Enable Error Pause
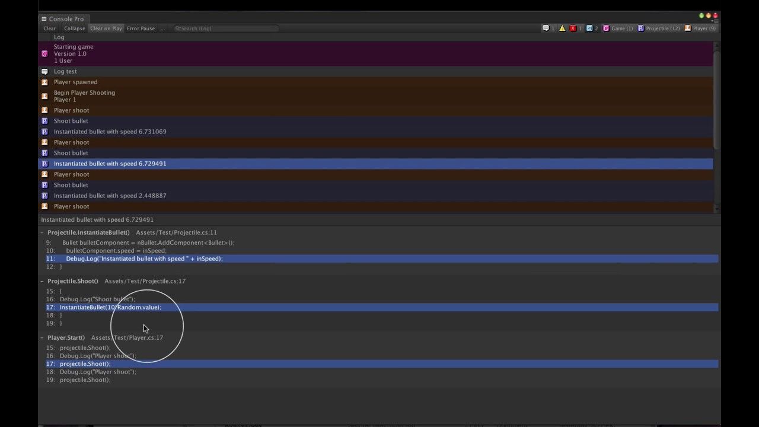Viewport: 759px width, 427px height. coord(141,28)
